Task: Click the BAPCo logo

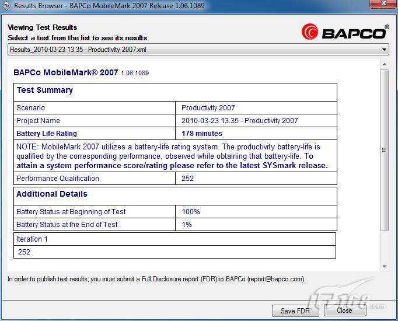Action: click(345, 32)
